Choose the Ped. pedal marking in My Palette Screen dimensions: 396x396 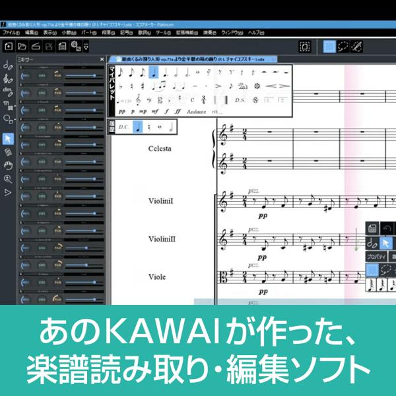[243, 86]
